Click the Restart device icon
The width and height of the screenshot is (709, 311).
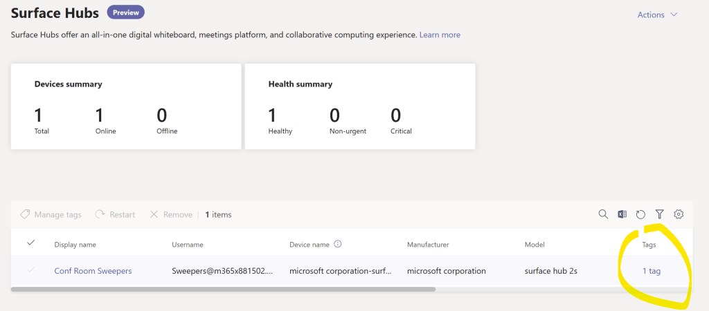point(100,215)
